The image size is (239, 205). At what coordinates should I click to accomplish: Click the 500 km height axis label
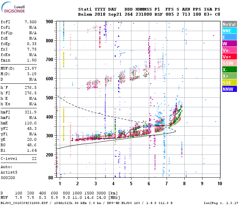pos(50,98)
